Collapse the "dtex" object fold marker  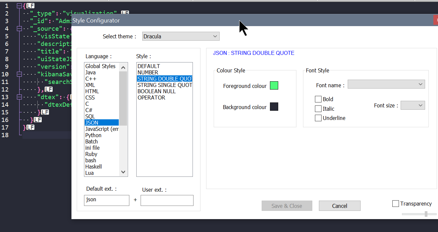tap(19, 97)
